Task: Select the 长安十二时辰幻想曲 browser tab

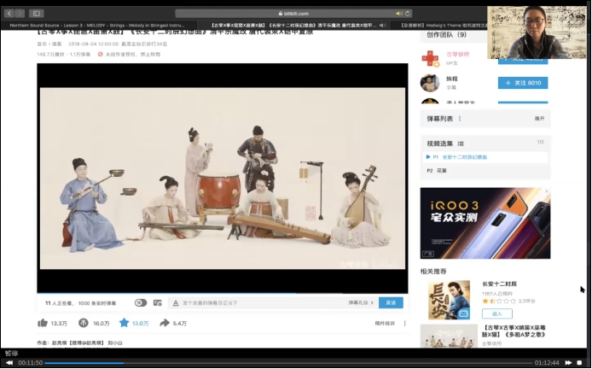Action: 293,26
